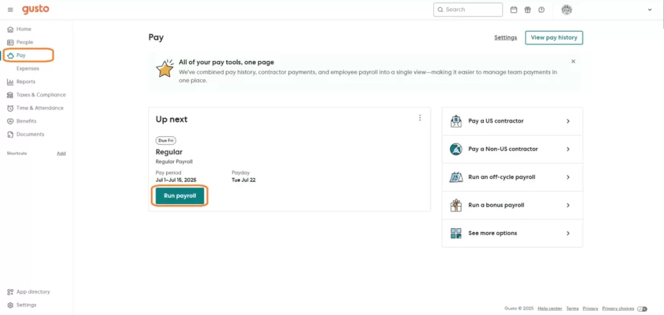Click View pay history button

click(554, 38)
